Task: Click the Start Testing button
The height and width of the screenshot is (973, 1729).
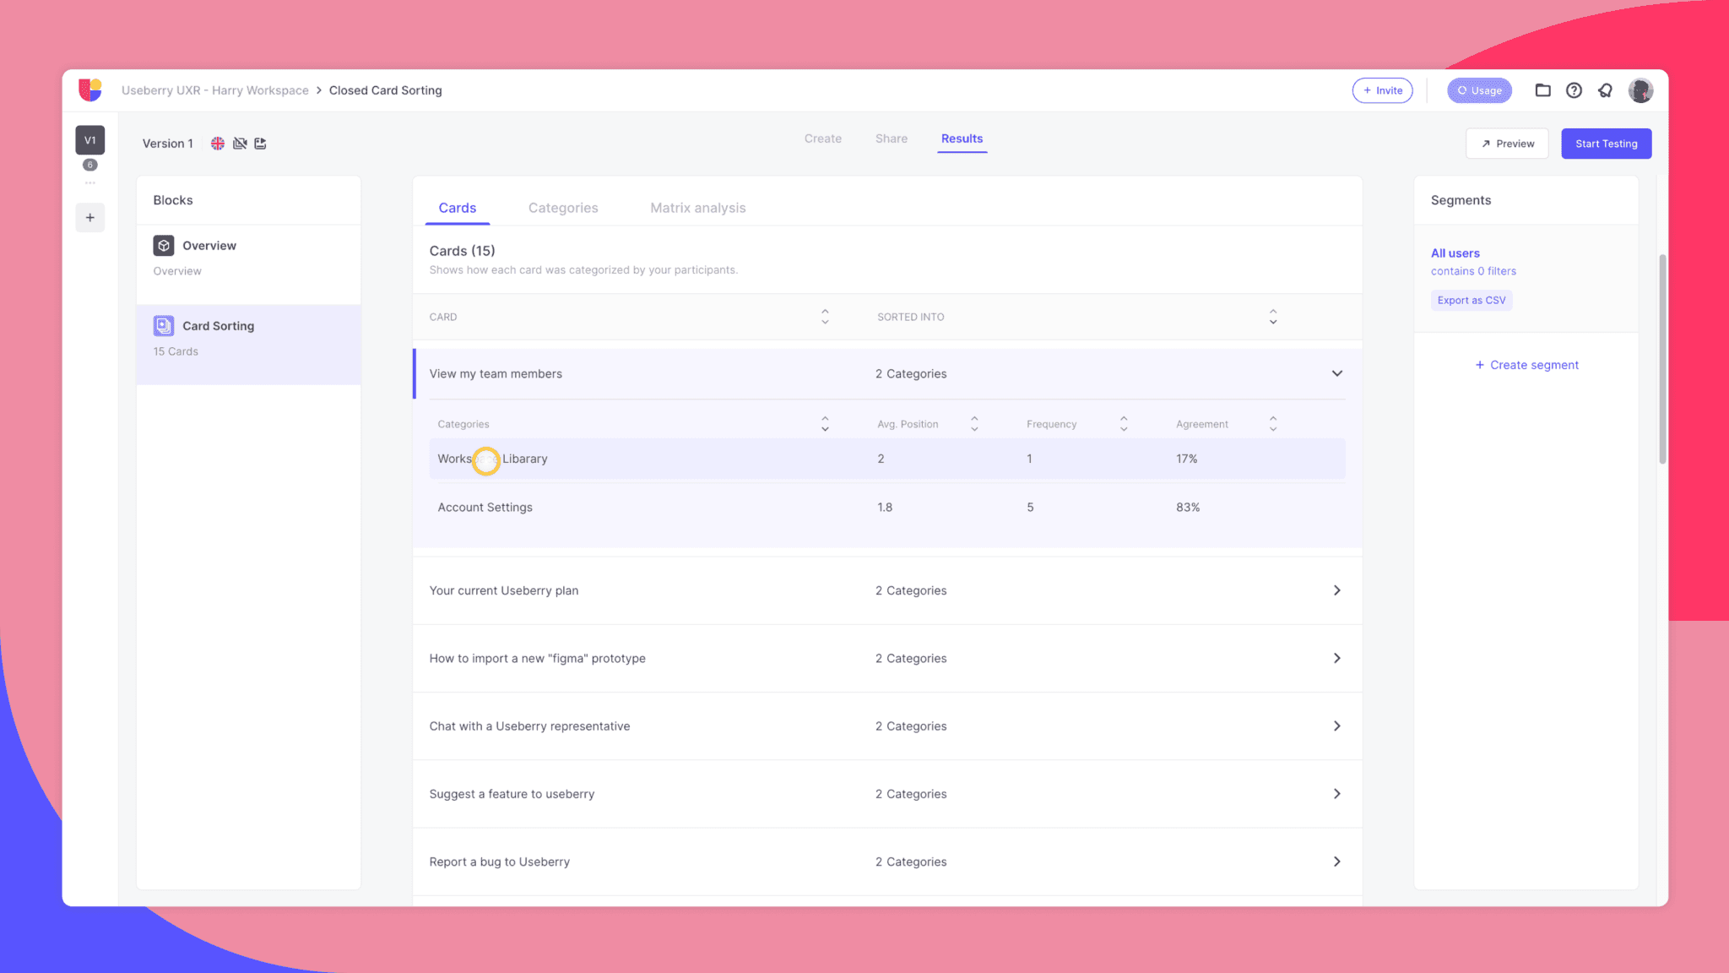Action: (1606, 144)
